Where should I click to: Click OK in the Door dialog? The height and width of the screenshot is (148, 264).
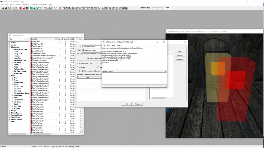(127, 104)
